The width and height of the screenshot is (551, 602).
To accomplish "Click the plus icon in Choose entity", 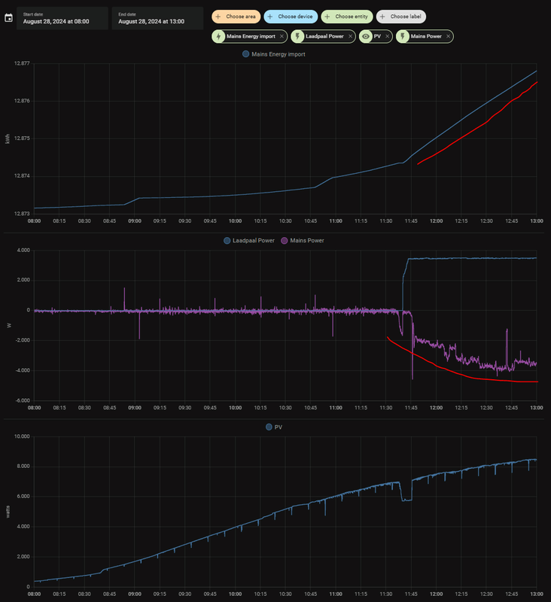I will [x=327, y=17].
